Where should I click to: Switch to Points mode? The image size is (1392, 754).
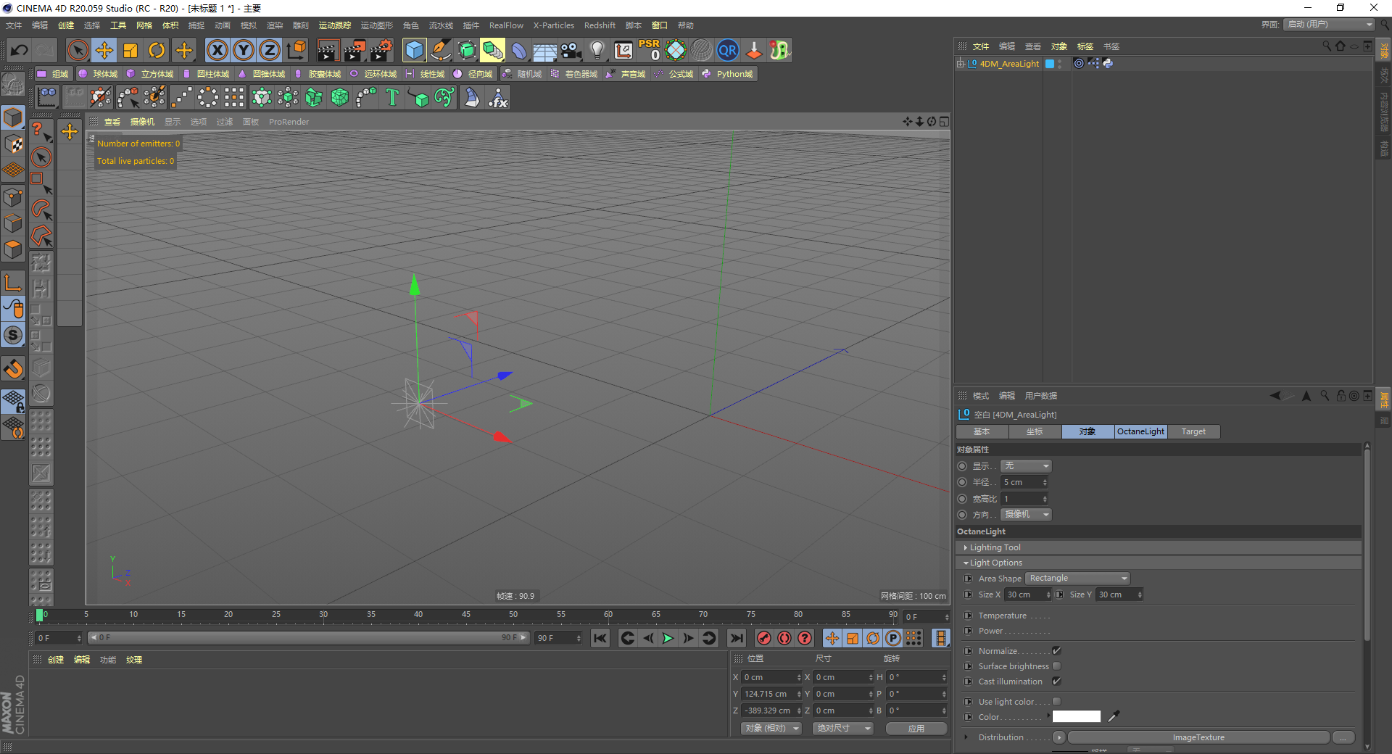13,197
